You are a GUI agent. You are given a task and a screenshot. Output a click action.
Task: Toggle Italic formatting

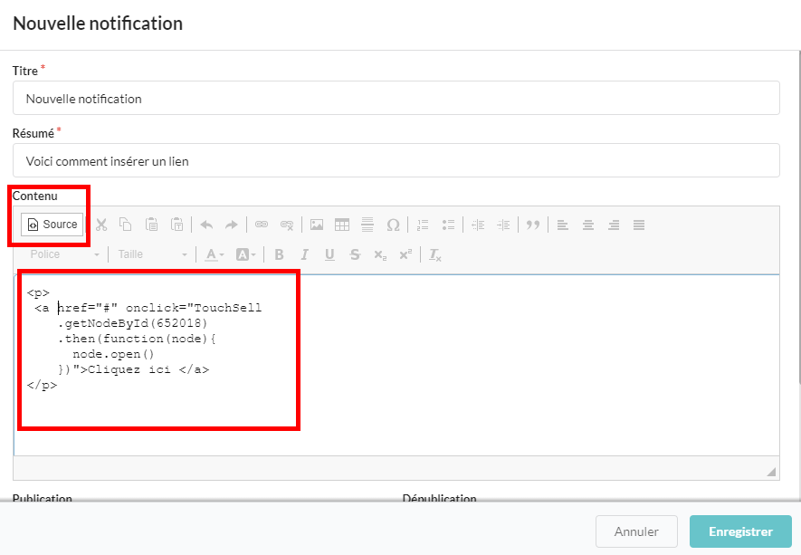pyautogui.click(x=304, y=254)
